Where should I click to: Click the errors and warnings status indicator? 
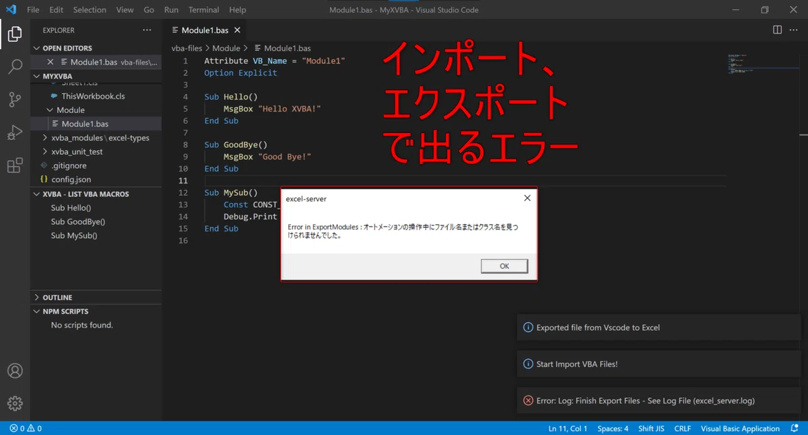(x=26, y=428)
